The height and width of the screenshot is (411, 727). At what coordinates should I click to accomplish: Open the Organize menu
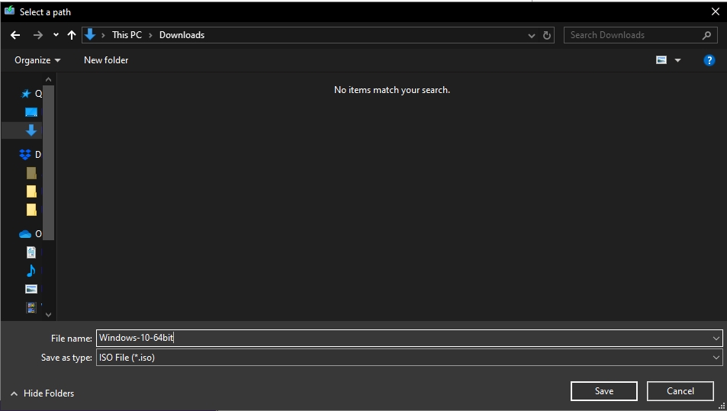37,60
